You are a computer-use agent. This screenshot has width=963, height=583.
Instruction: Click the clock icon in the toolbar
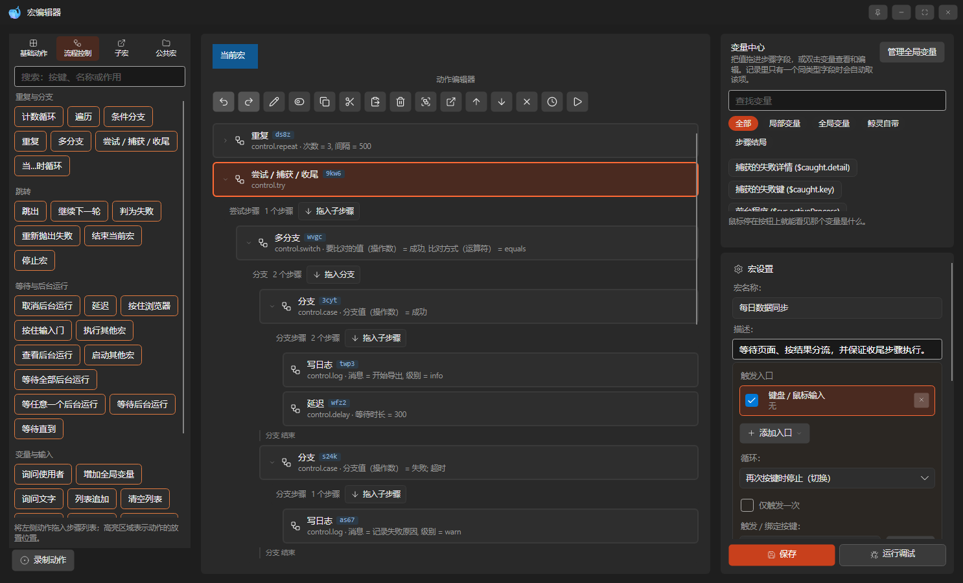(552, 102)
